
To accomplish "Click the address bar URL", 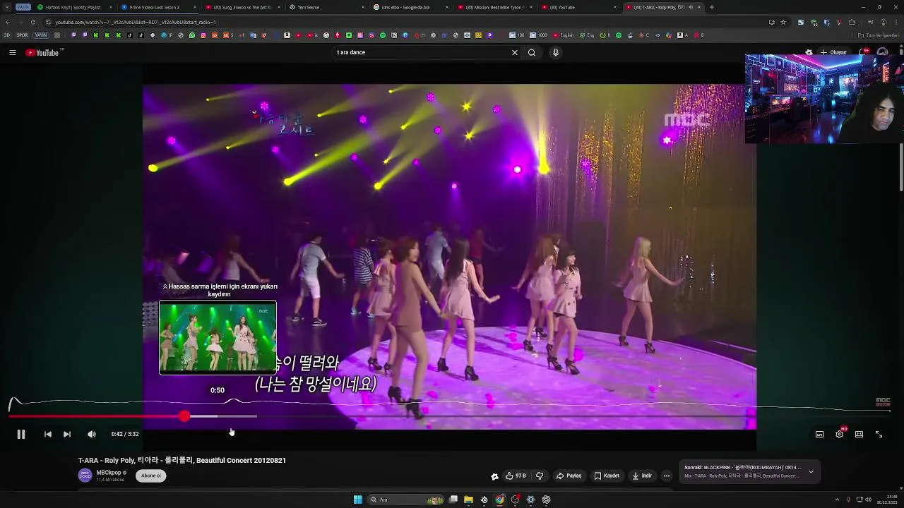I will 136,22.
